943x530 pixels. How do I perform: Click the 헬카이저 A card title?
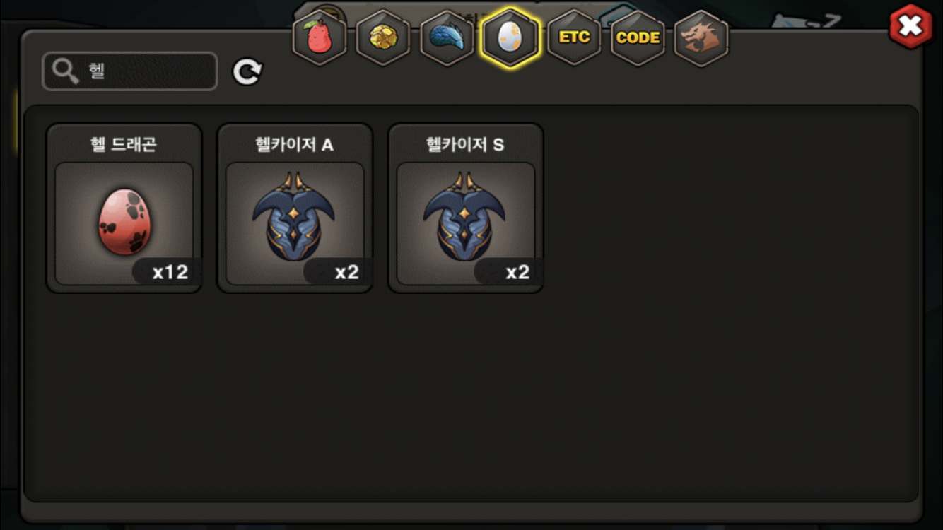click(294, 144)
